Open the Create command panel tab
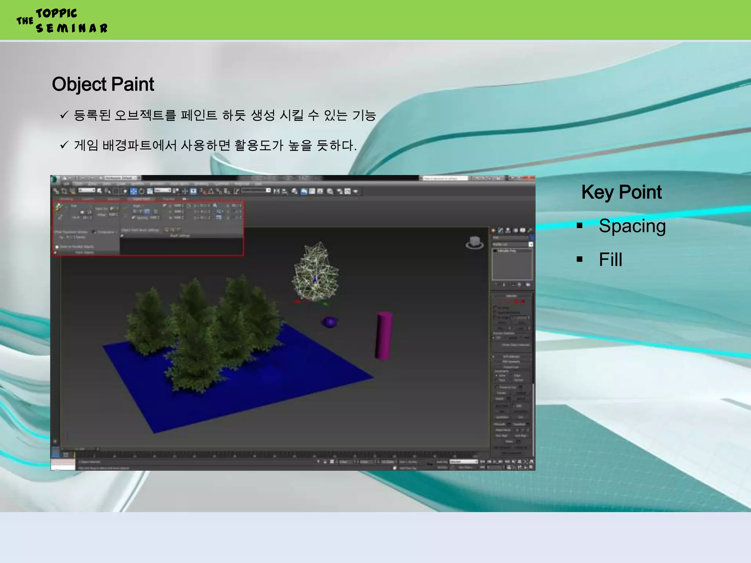The width and height of the screenshot is (751, 563). pos(494,230)
